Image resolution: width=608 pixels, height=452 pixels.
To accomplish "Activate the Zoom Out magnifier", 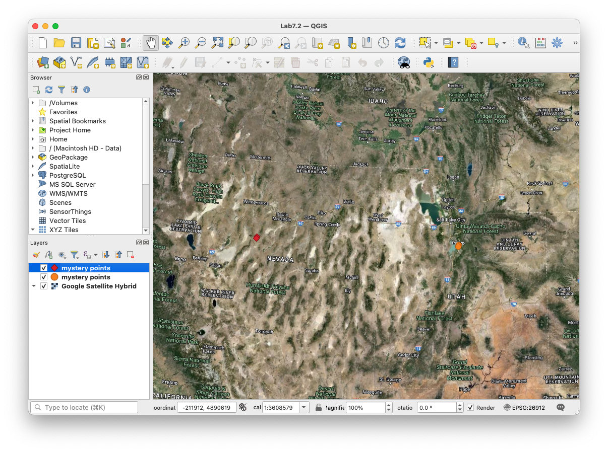I will click(201, 43).
